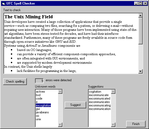
Task: Click the text area scrollbar thumb
Action: tap(140, 31)
